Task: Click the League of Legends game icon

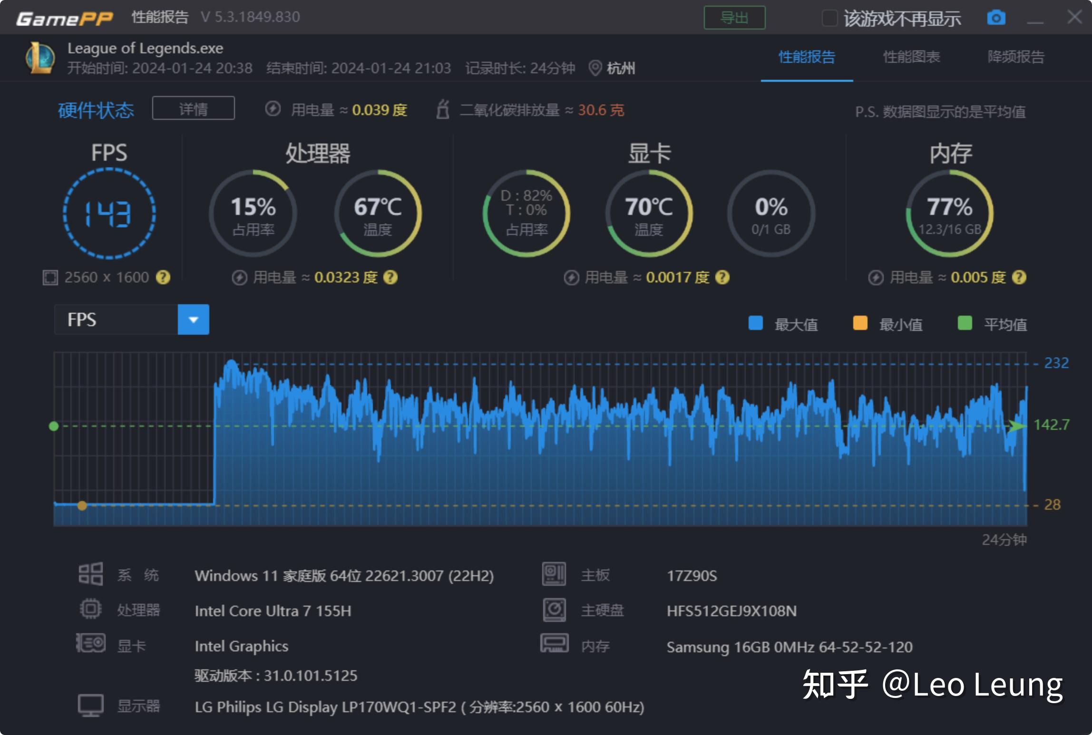Action: [40, 58]
